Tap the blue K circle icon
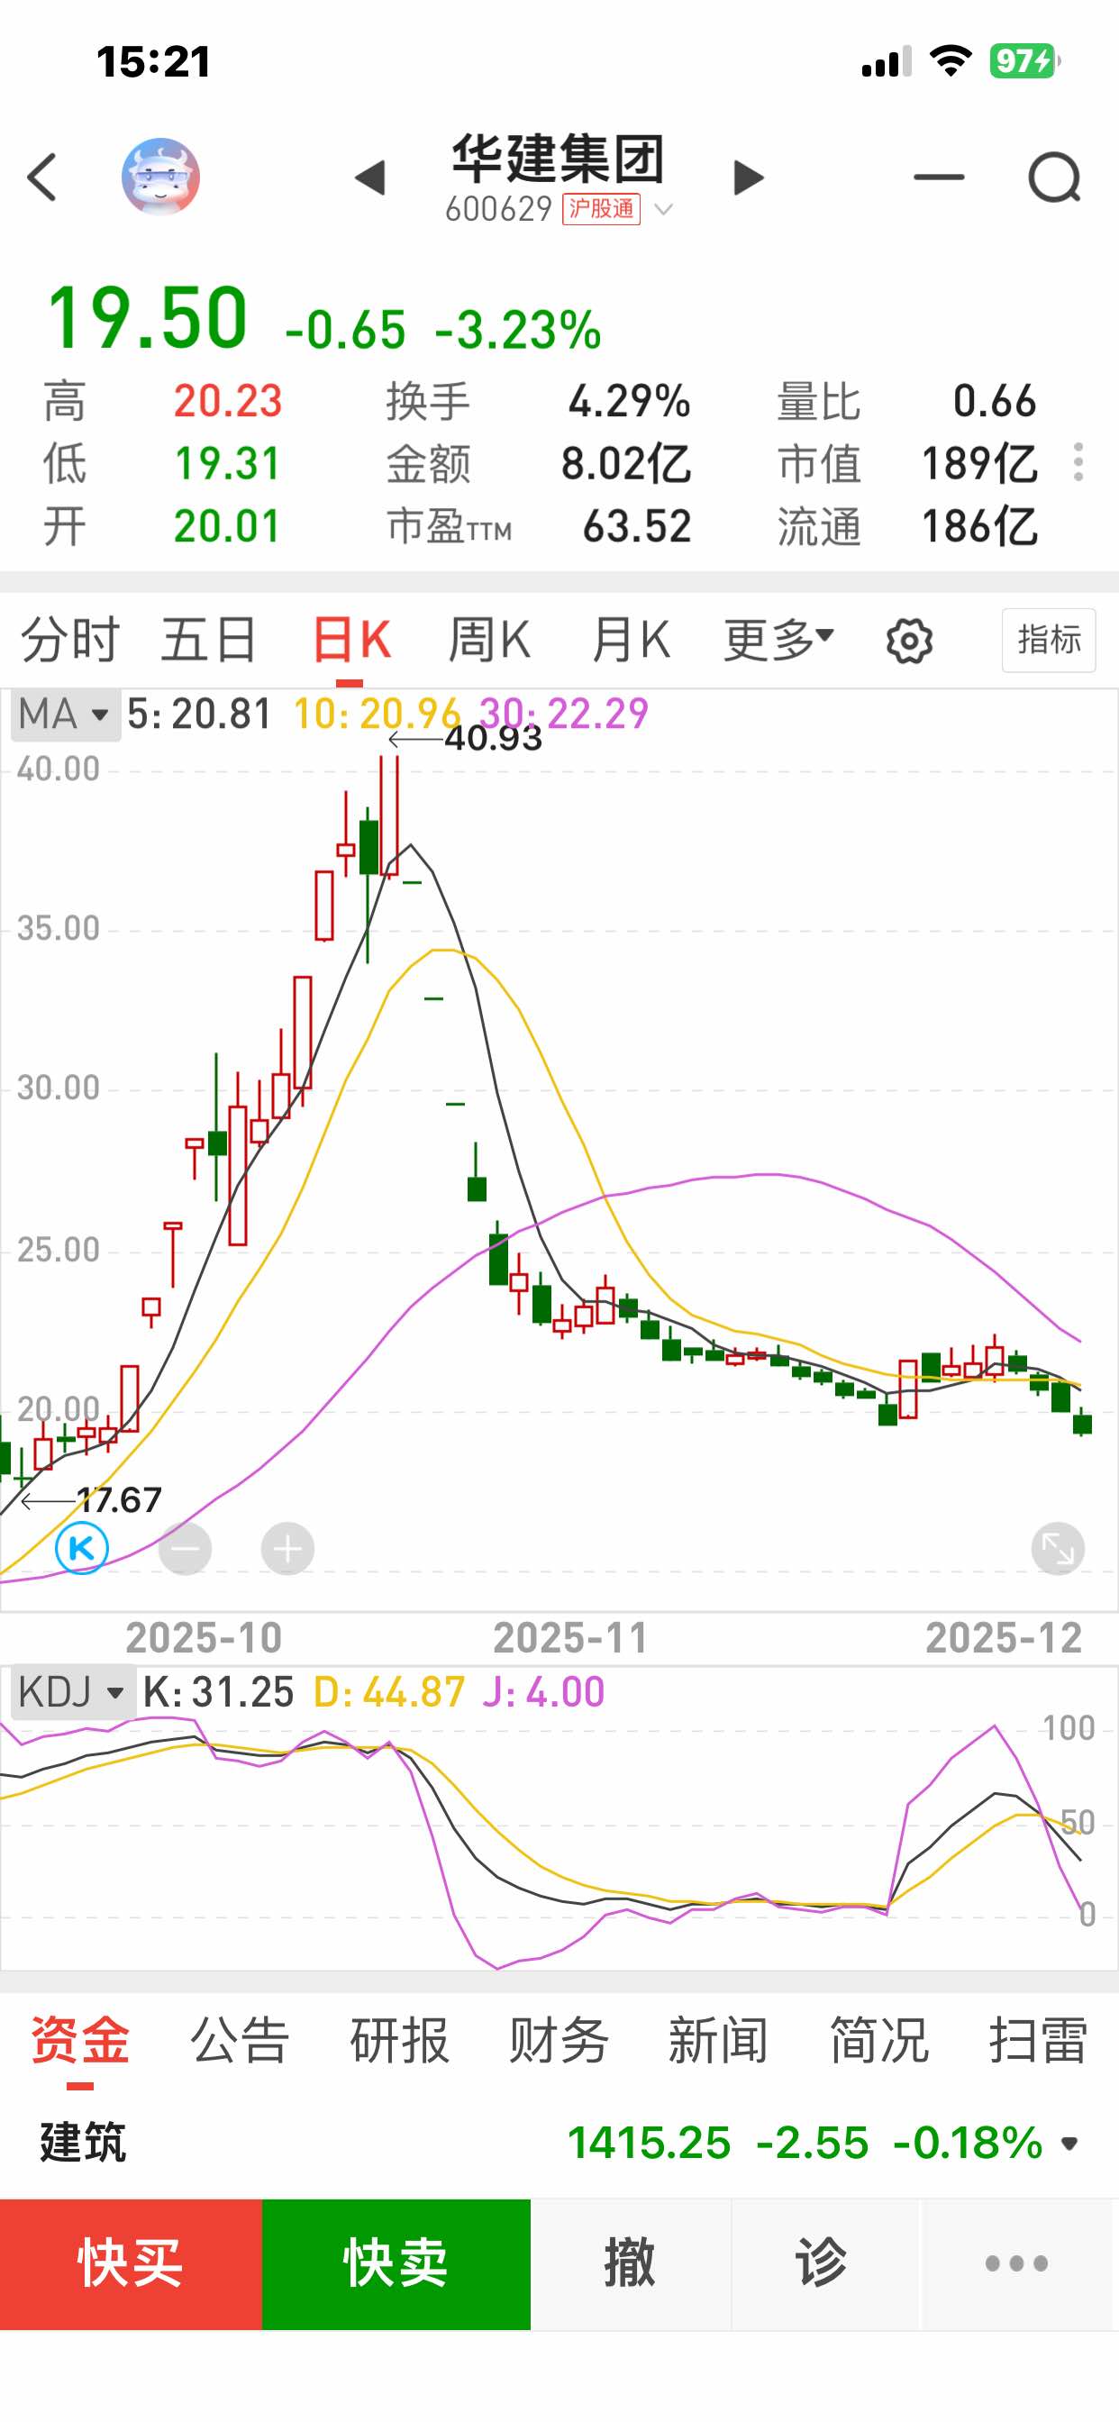Viewport: 1119px width, 2422px height. coord(82,1548)
